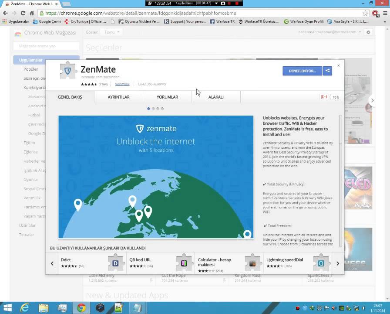Open the Uygulamalar apps grid bookmark

(16, 22)
